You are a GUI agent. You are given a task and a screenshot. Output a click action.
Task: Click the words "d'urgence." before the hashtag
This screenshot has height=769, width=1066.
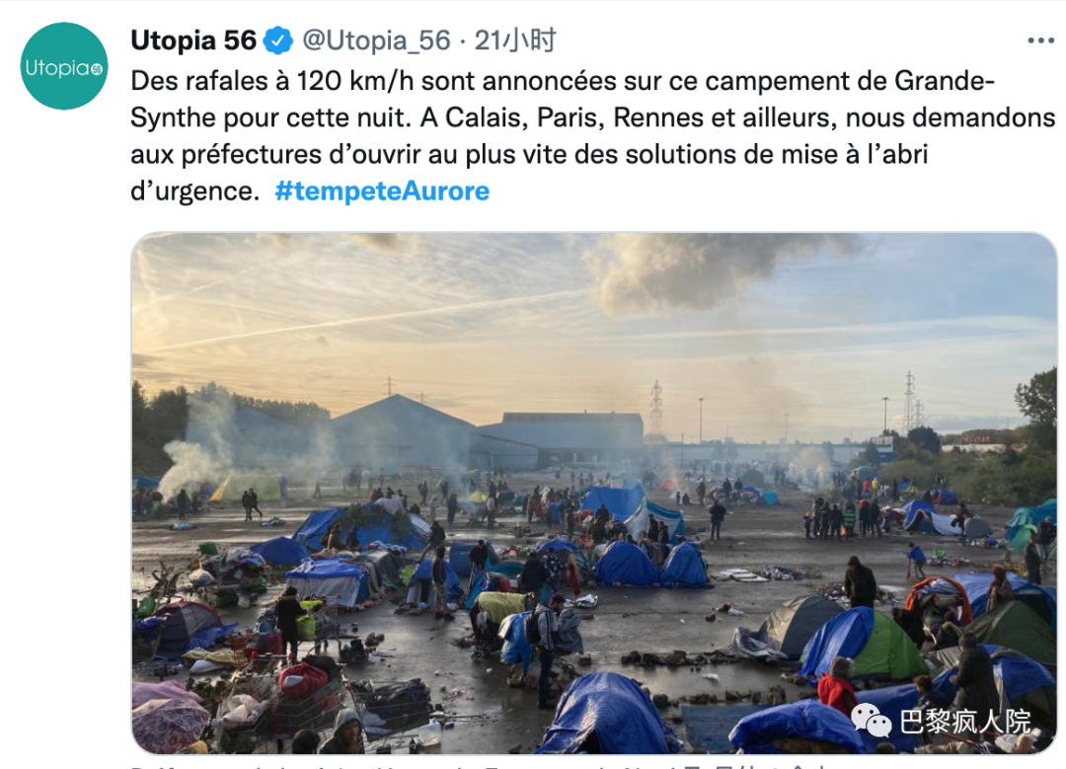[x=195, y=192]
